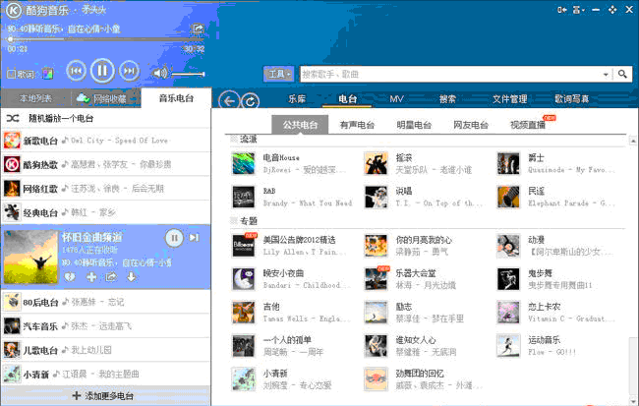Select the 视频直播 sub-tab
The width and height of the screenshot is (639, 406).
coord(528,125)
